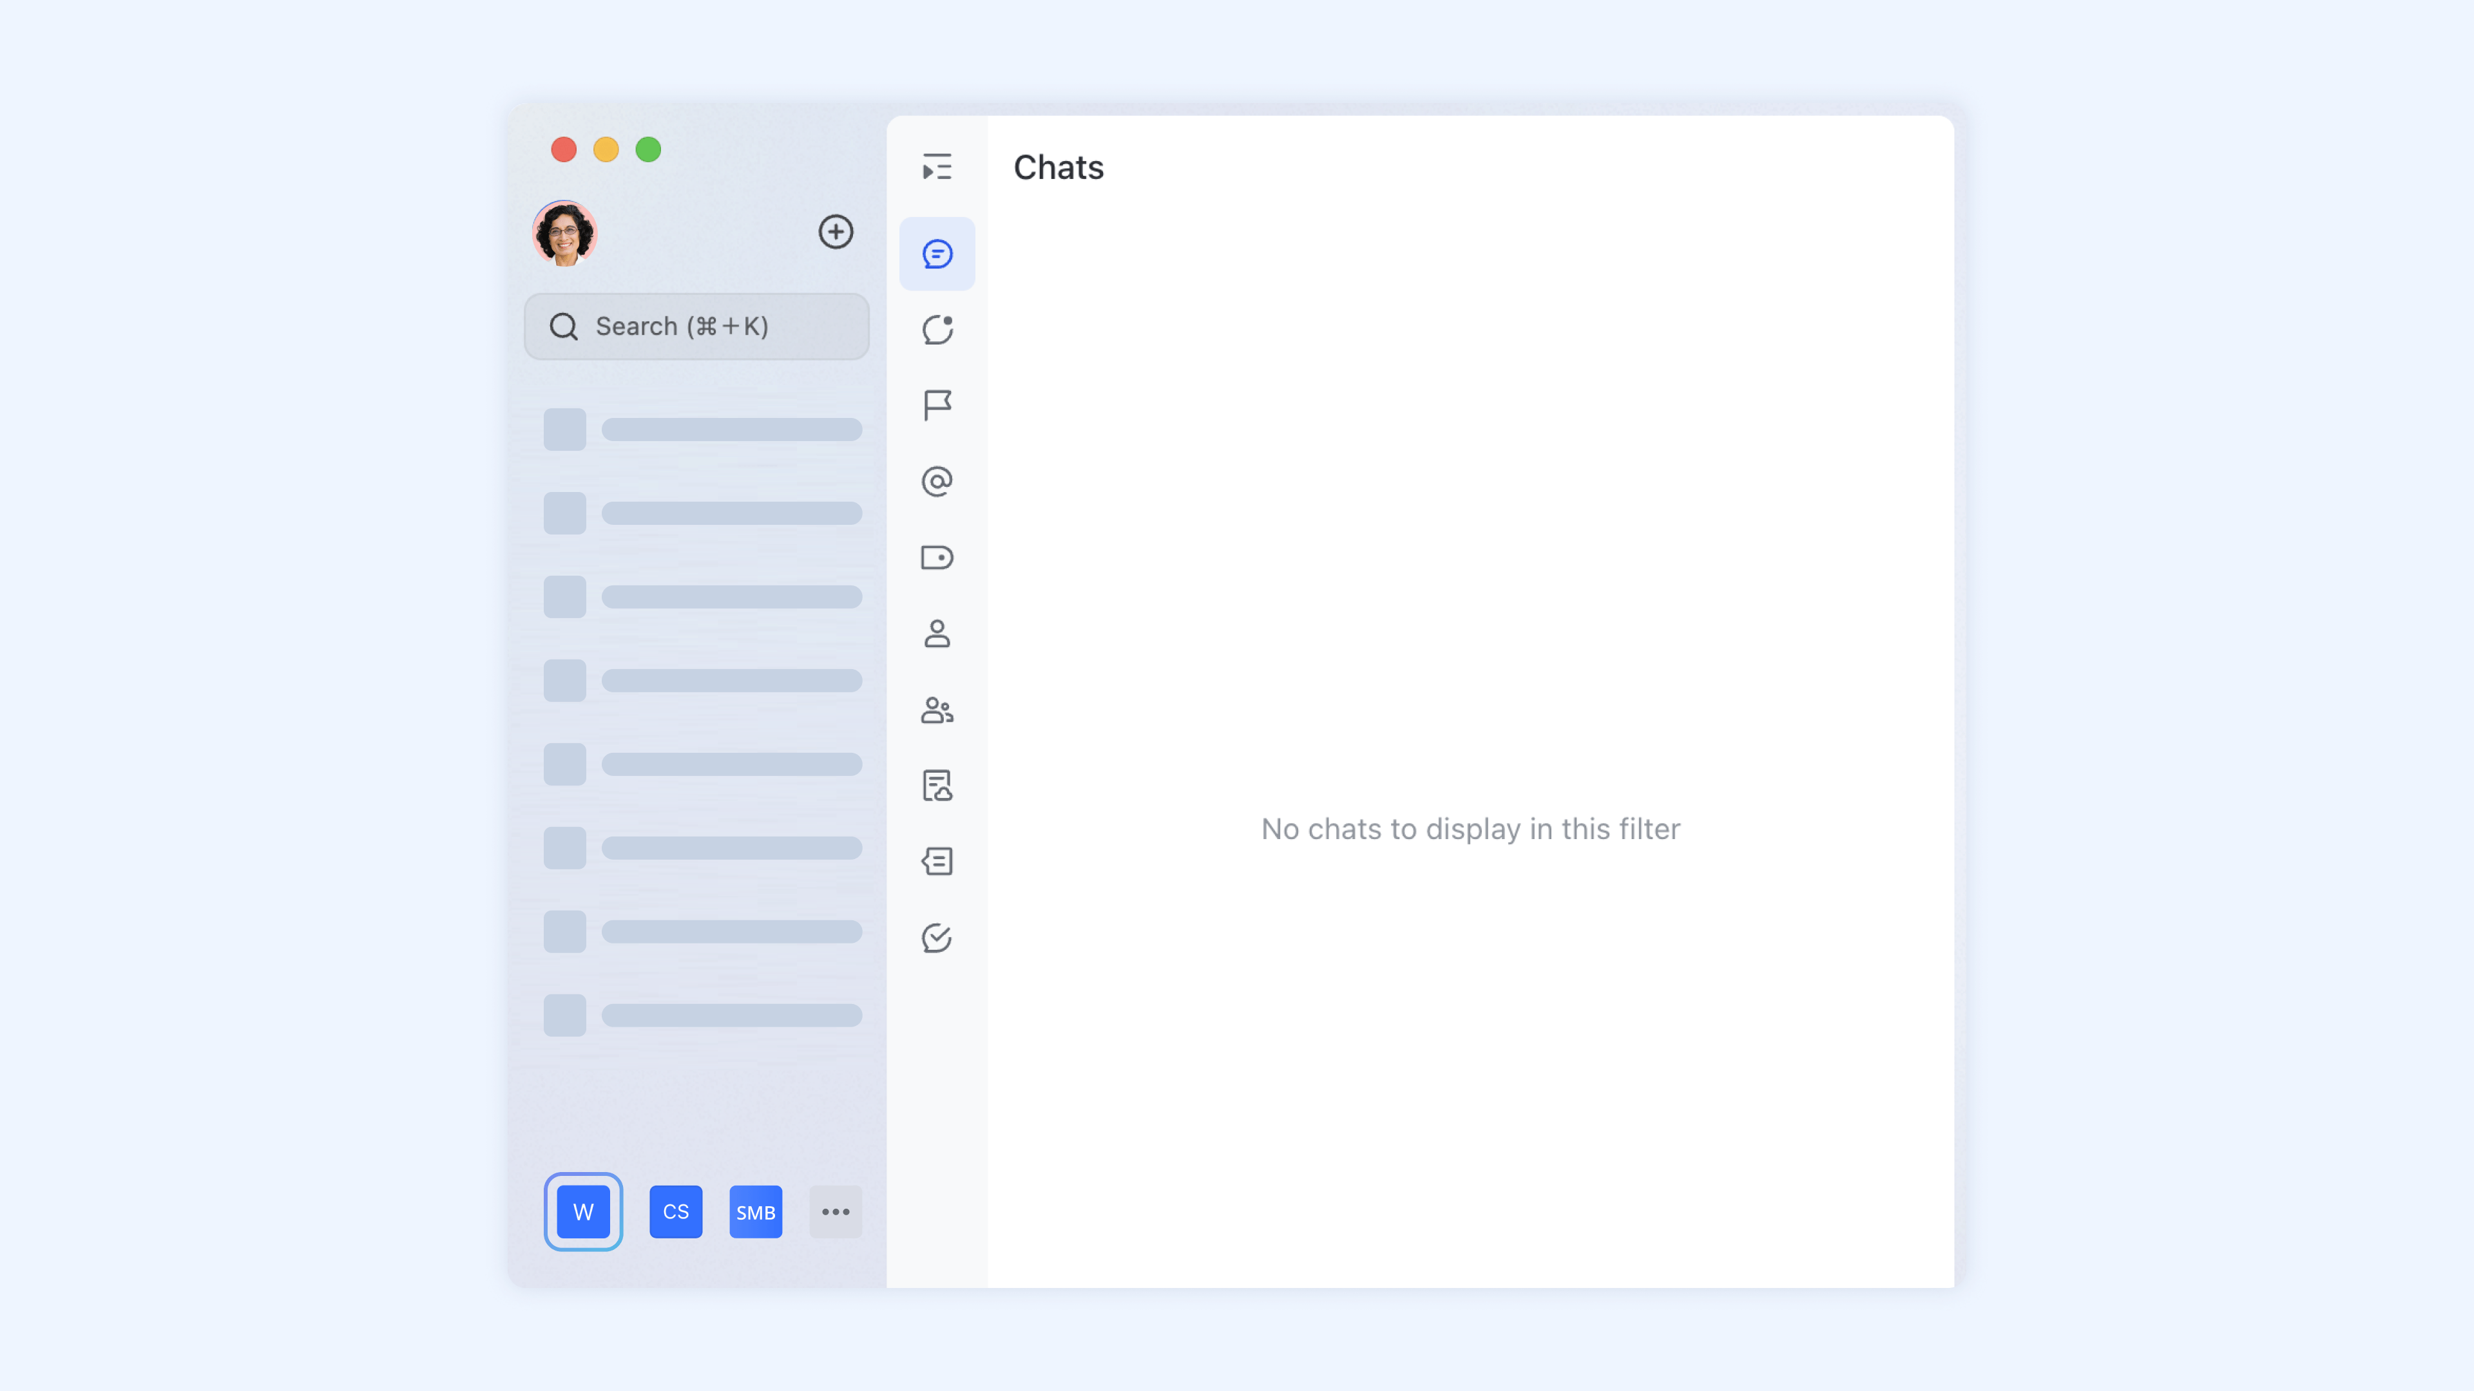Open the tagged chats filter

click(936, 557)
